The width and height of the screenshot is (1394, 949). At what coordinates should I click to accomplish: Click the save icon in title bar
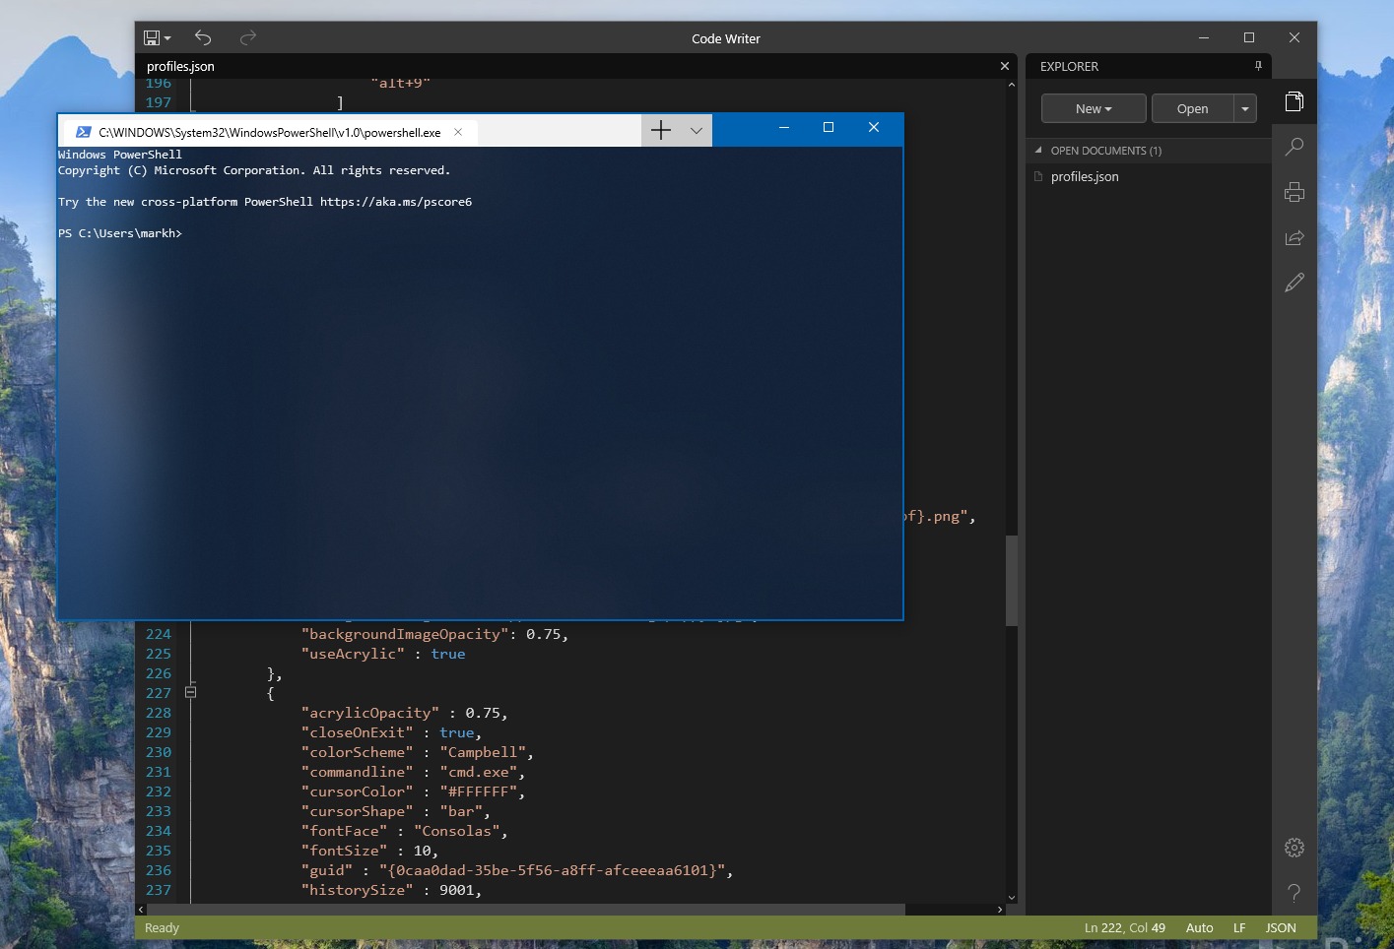tap(152, 38)
